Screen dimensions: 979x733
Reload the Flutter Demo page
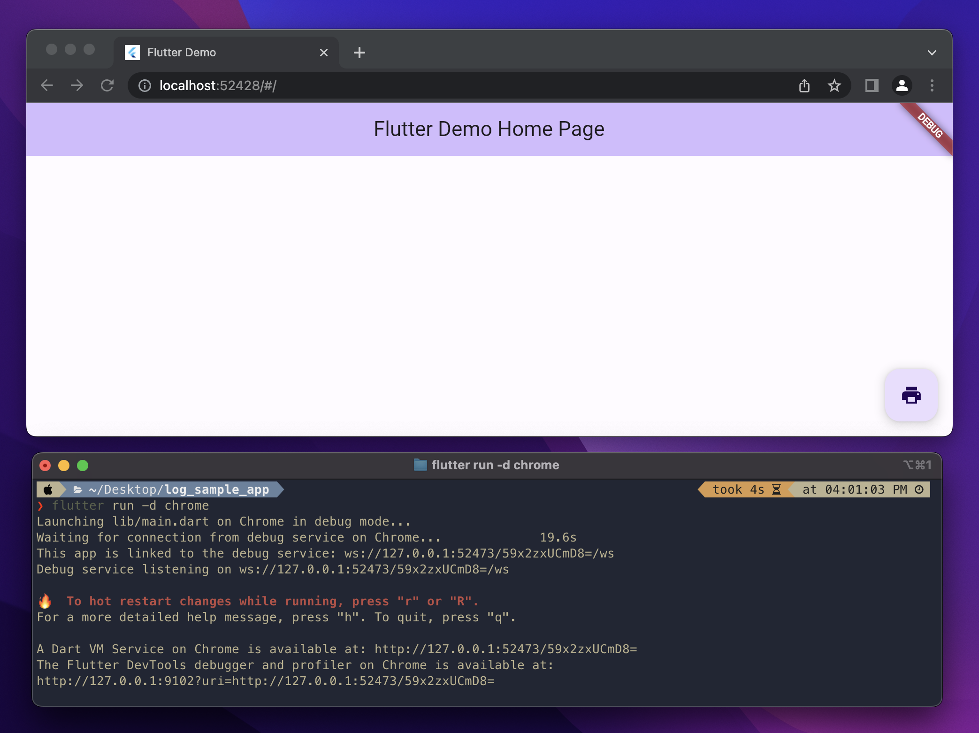[107, 85]
